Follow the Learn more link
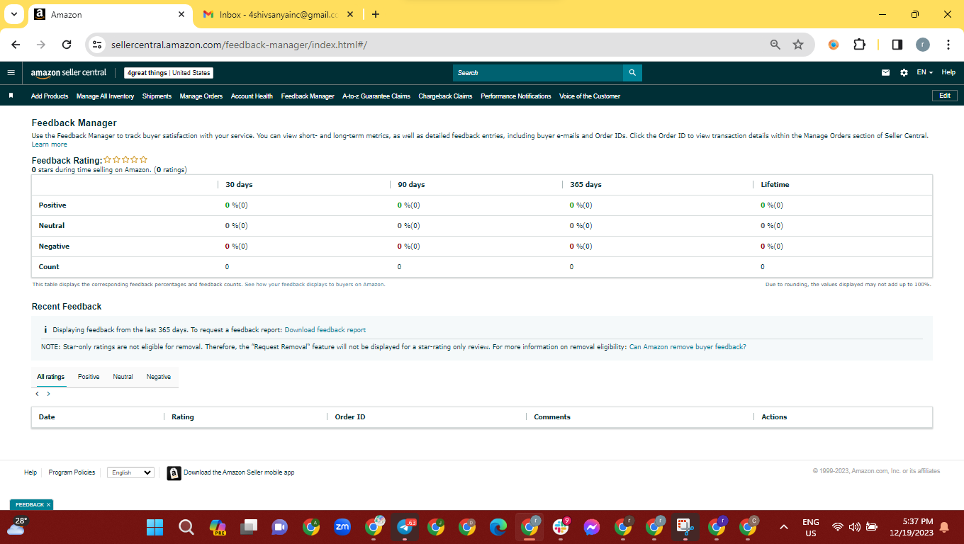 (x=50, y=144)
